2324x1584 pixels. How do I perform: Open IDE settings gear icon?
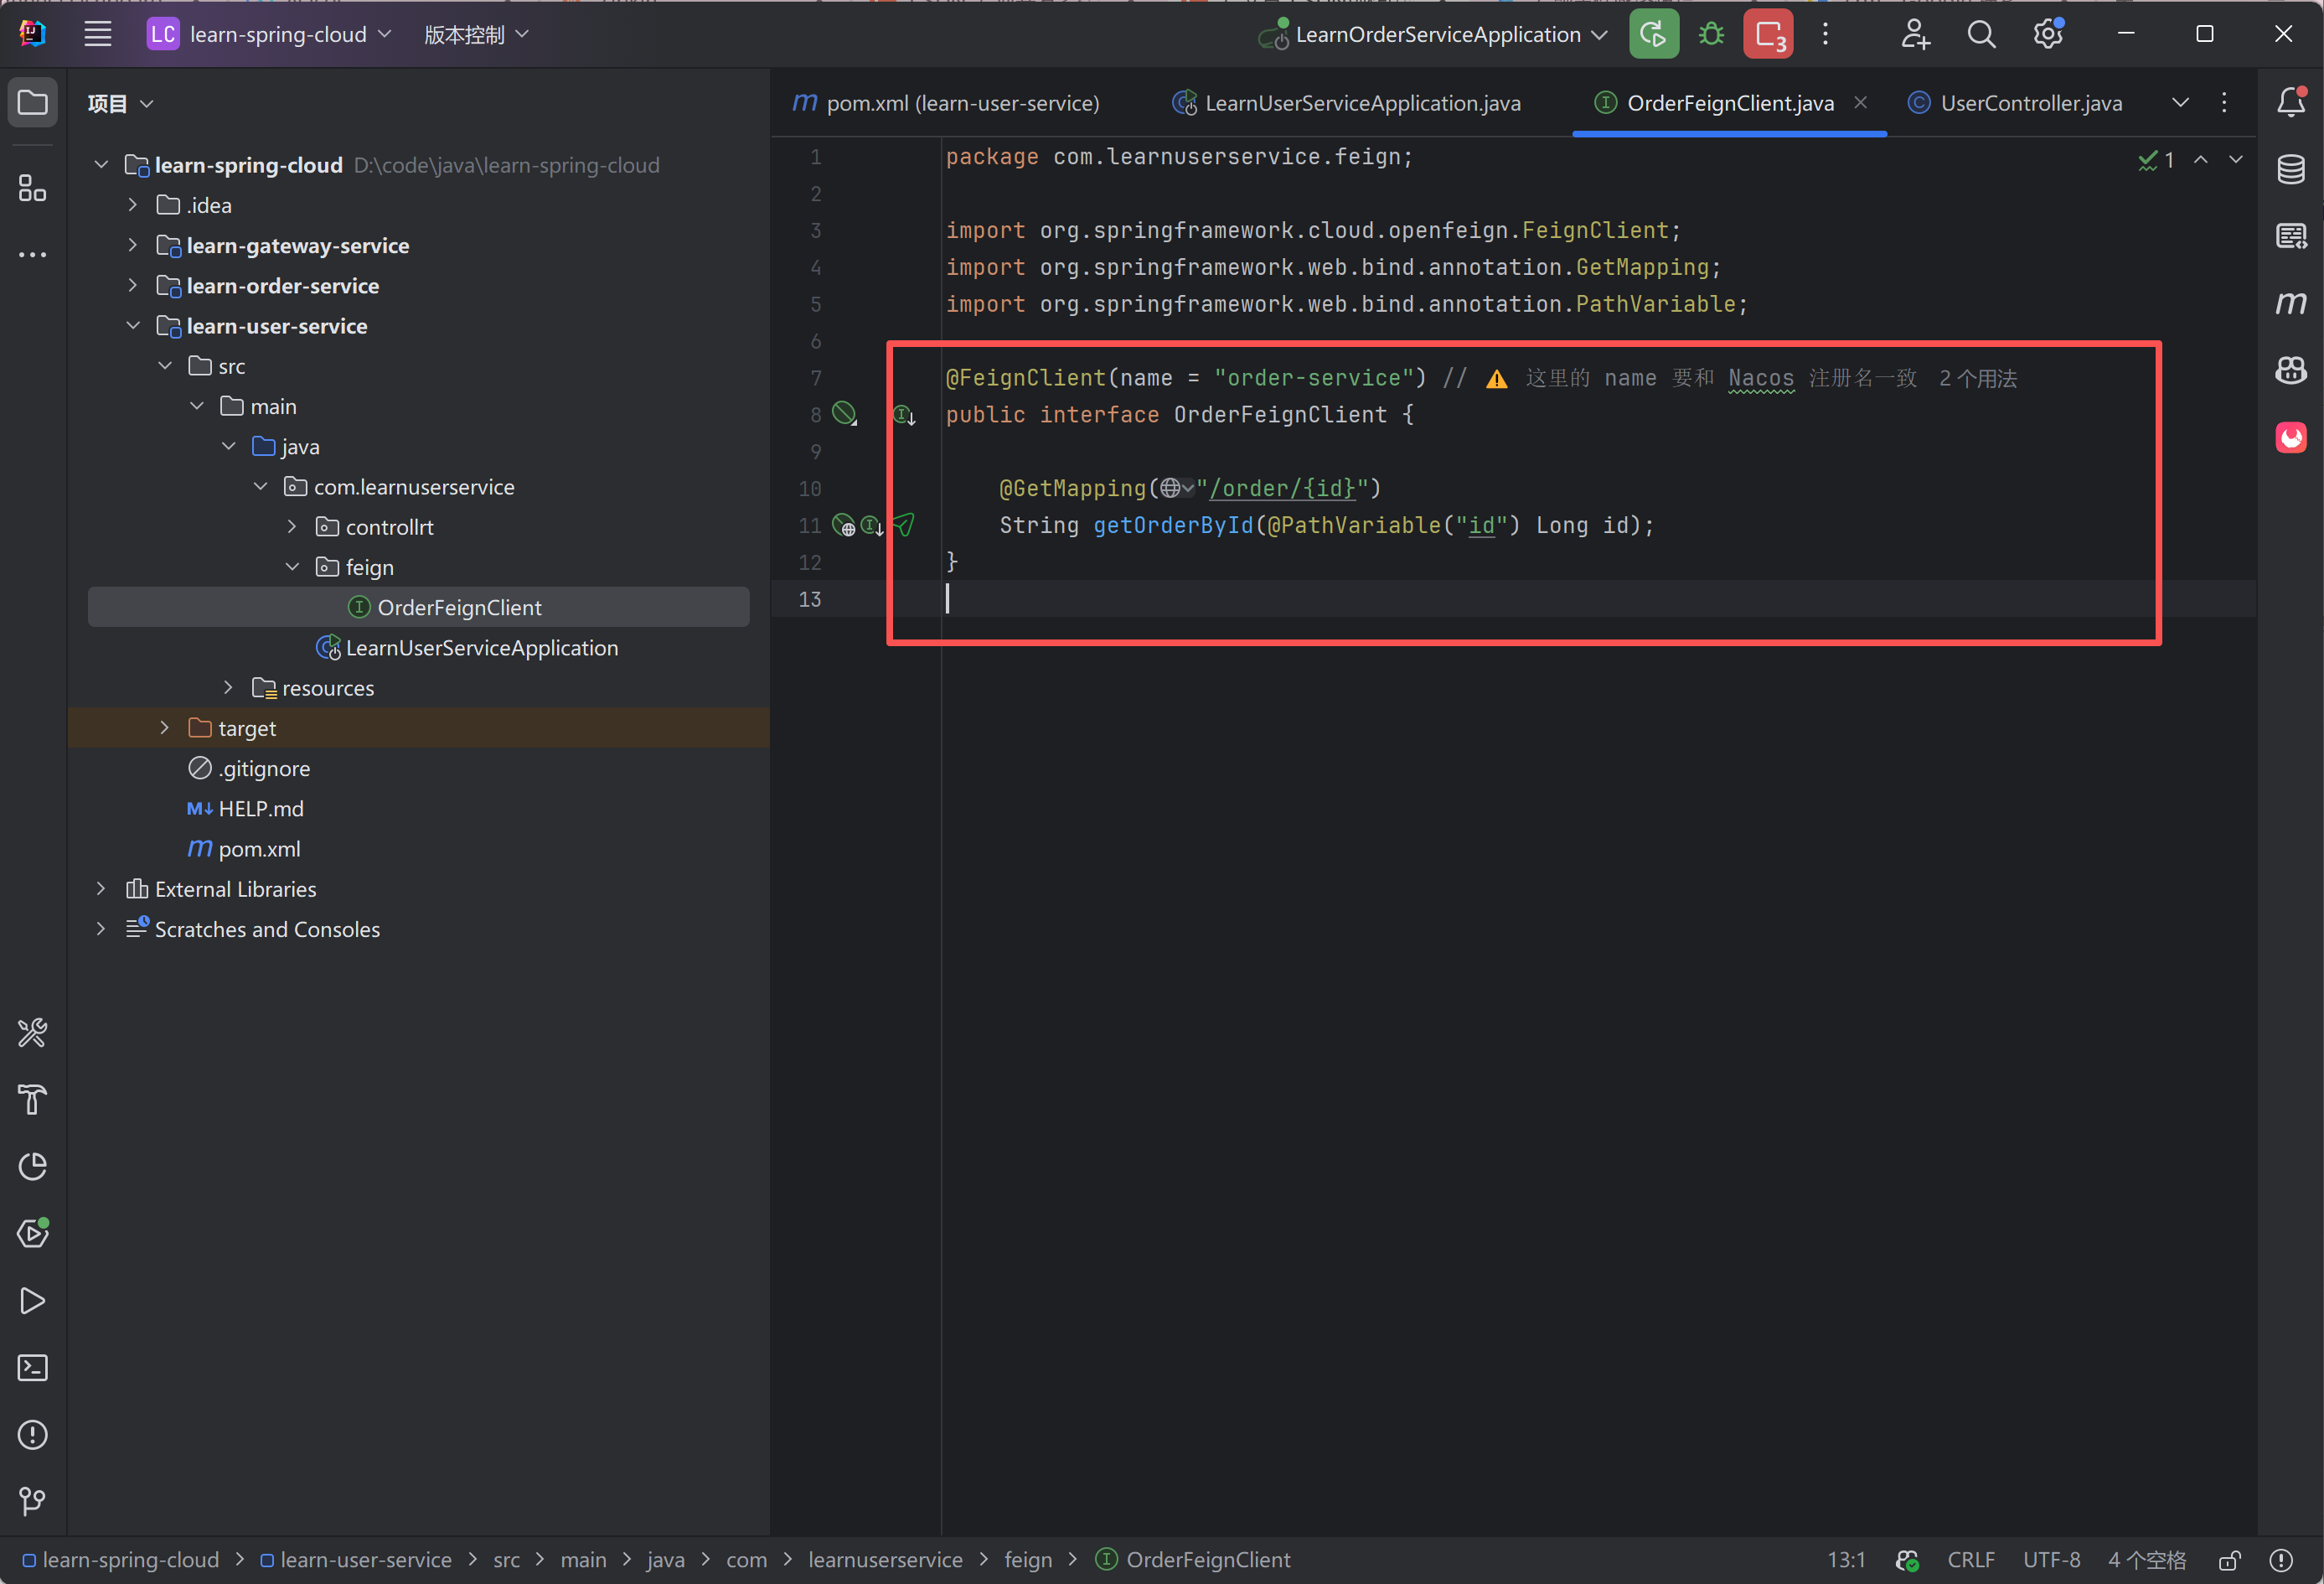tap(2048, 34)
